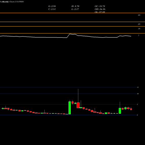Click the peak of the white indicator line
This screenshot has height=145, width=145.
(70, 34)
